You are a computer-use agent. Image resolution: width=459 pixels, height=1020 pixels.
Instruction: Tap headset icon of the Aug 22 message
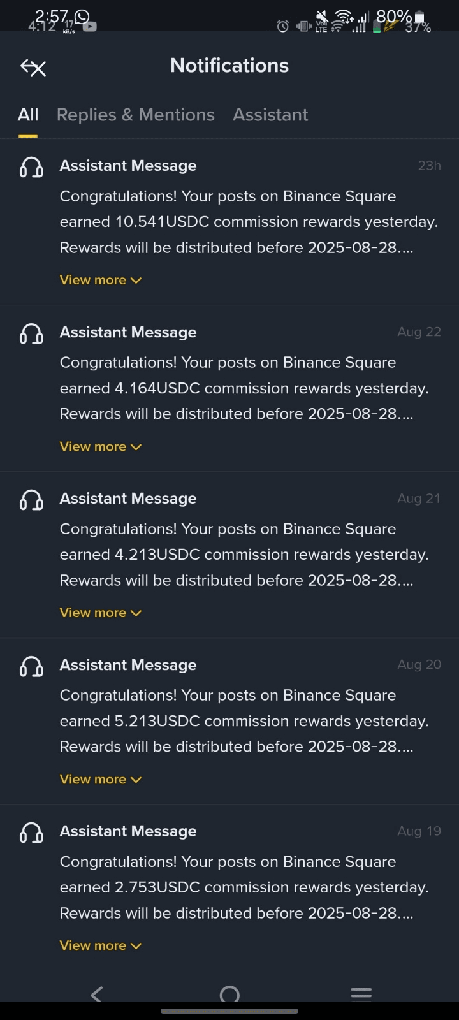click(x=31, y=333)
